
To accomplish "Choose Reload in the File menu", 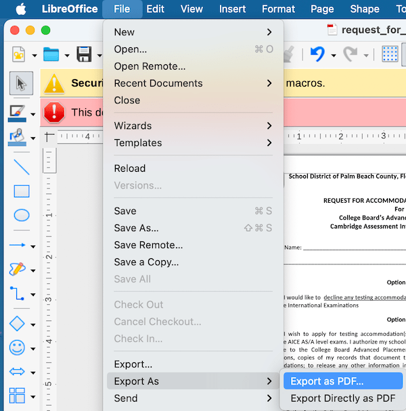I will click(193, 168).
